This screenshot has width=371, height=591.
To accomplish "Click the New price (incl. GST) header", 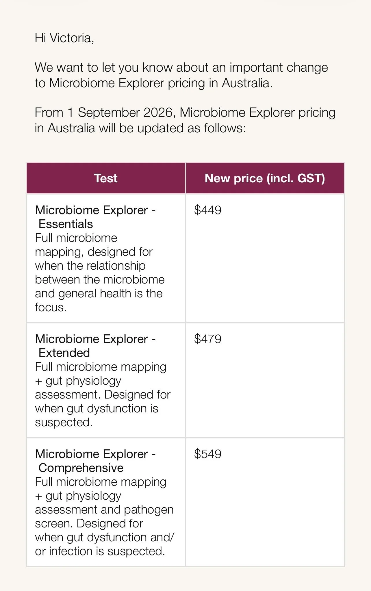I will [265, 178].
